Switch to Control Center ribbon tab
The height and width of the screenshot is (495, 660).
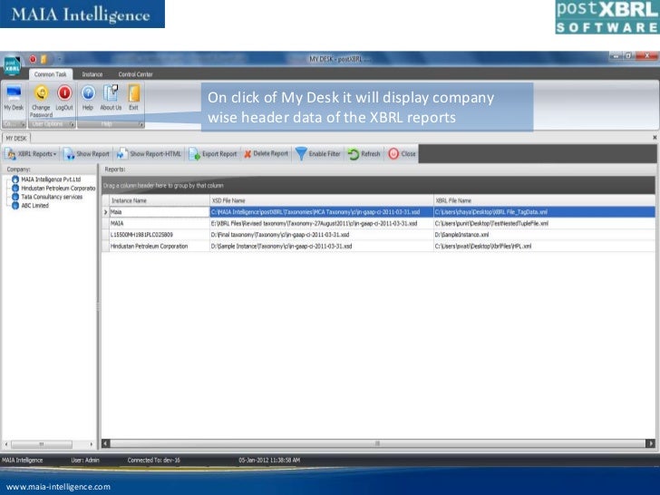click(136, 74)
